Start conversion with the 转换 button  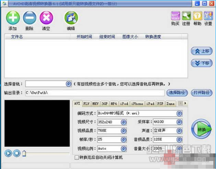(201, 129)
